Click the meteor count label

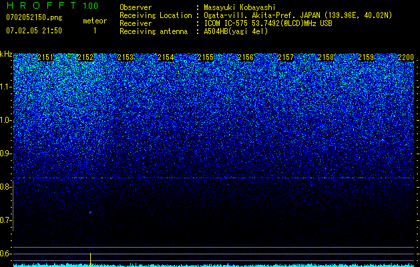tap(95, 21)
